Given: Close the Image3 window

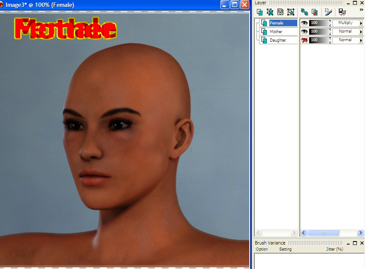Looking at the screenshot, I should 244,5.
